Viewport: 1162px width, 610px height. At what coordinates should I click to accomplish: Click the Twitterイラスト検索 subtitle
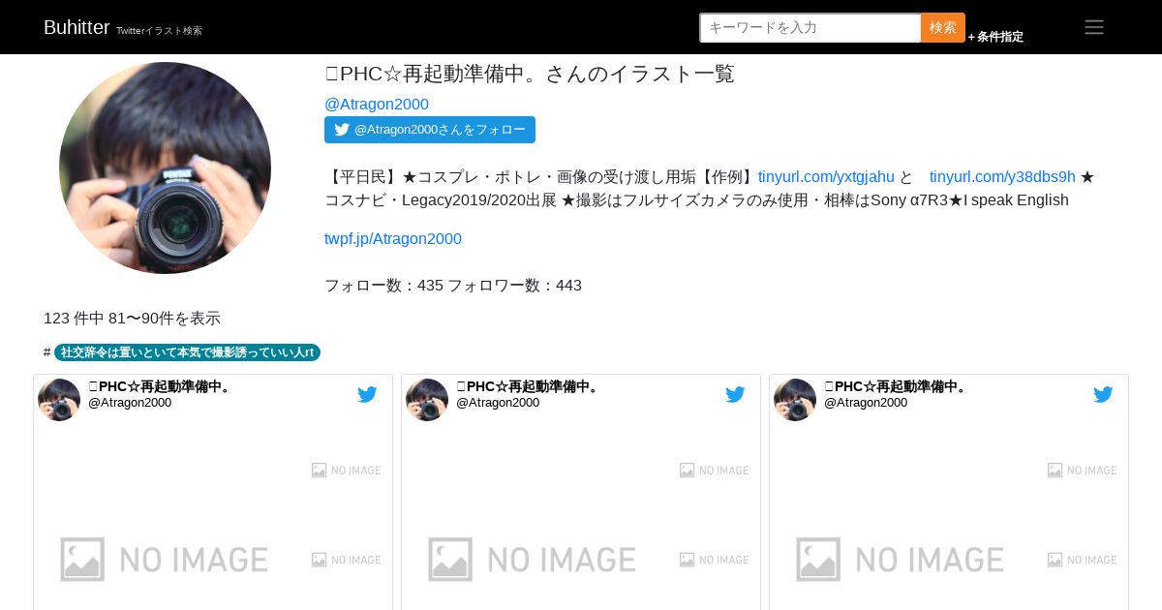click(x=159, y=31)
